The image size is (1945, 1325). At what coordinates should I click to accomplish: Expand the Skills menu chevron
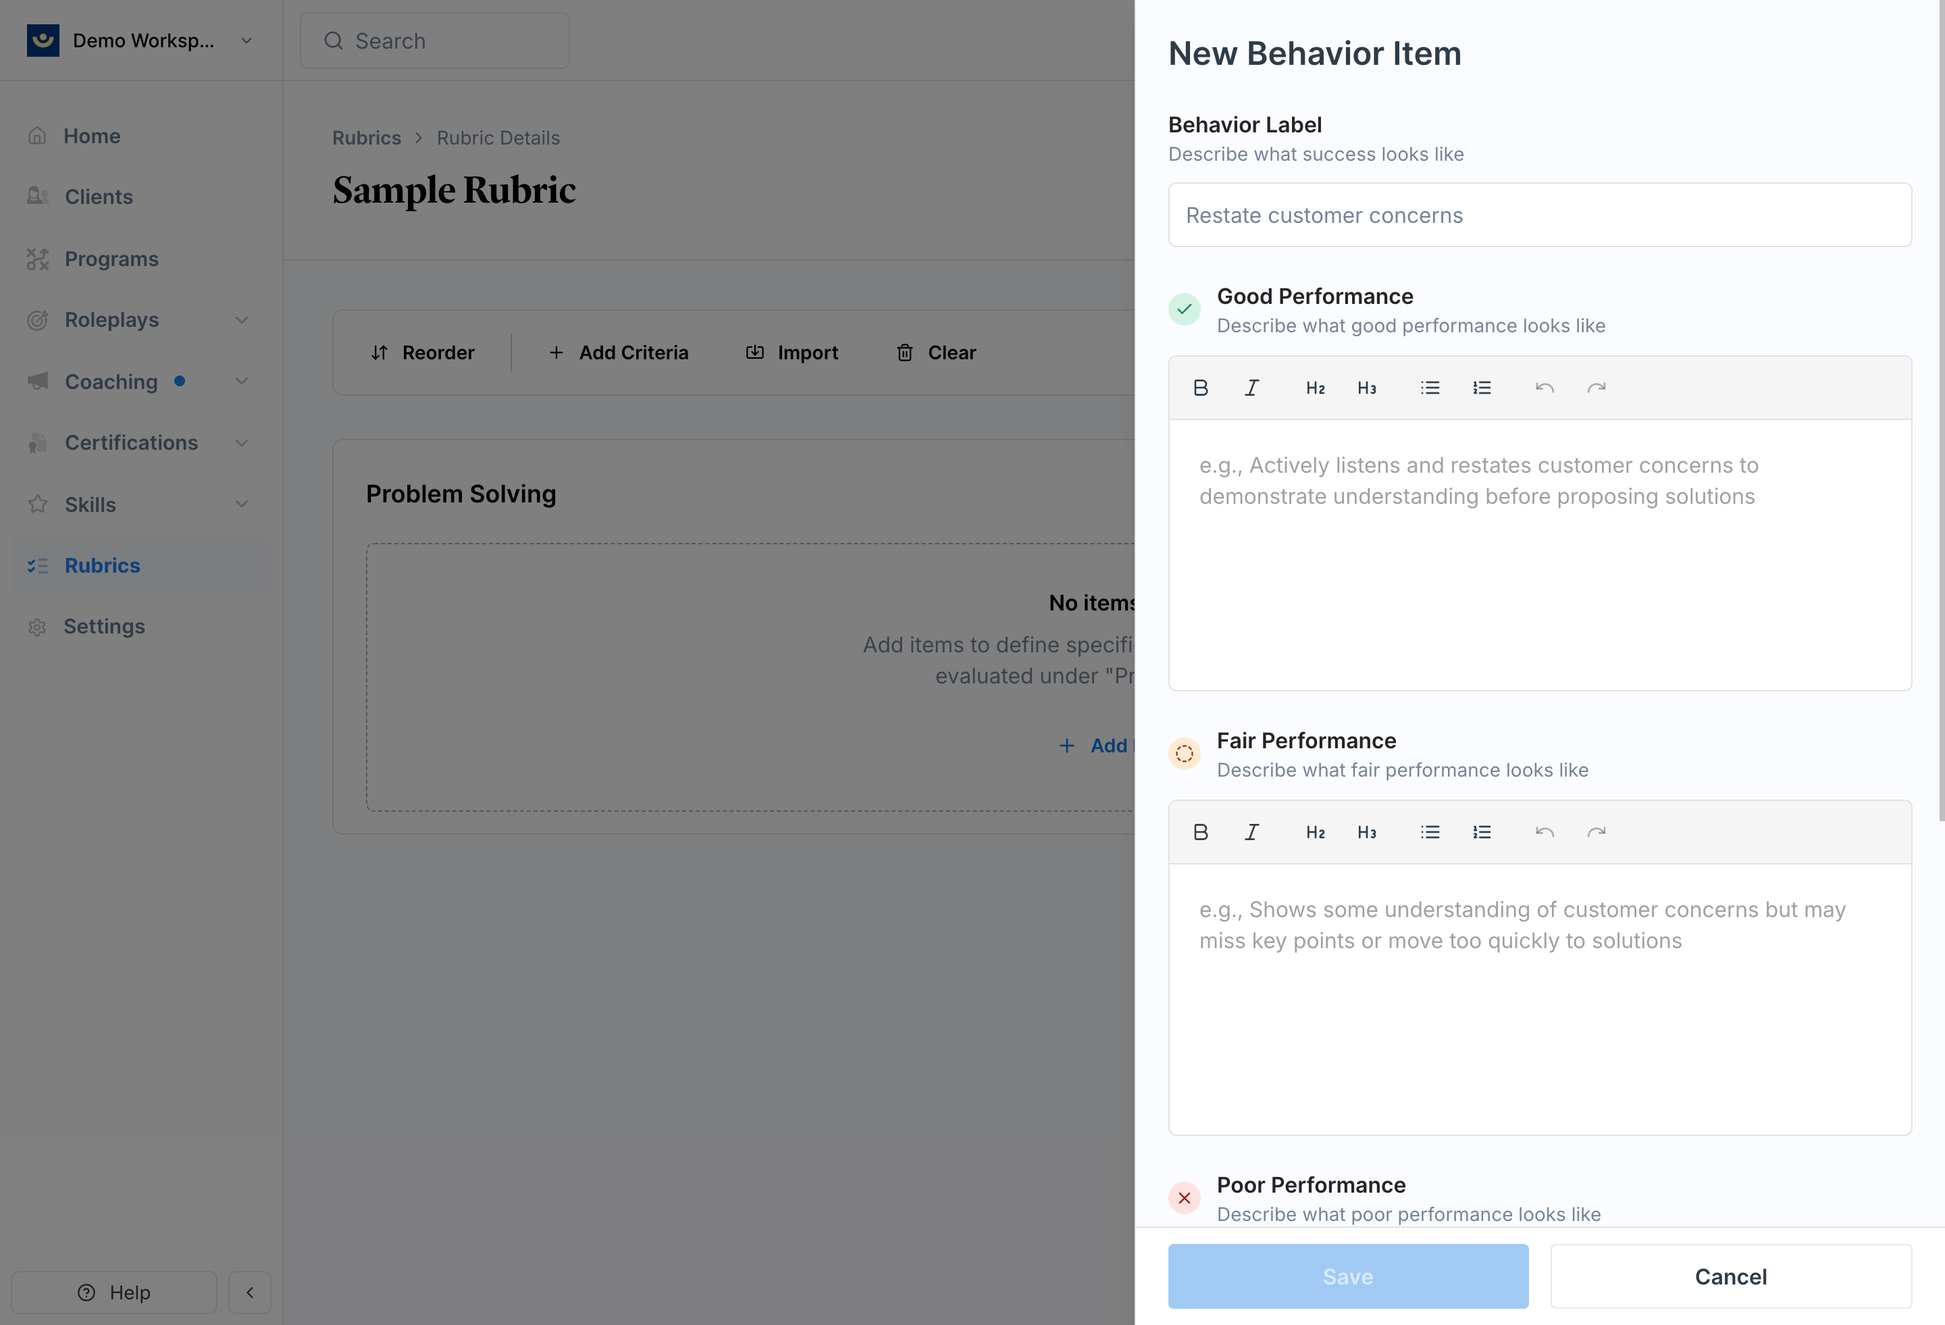point(242,504)
